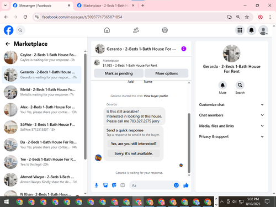
Task: Open Chrome three-dot menu
Action: pyautogui.click(x=270, y=17)
